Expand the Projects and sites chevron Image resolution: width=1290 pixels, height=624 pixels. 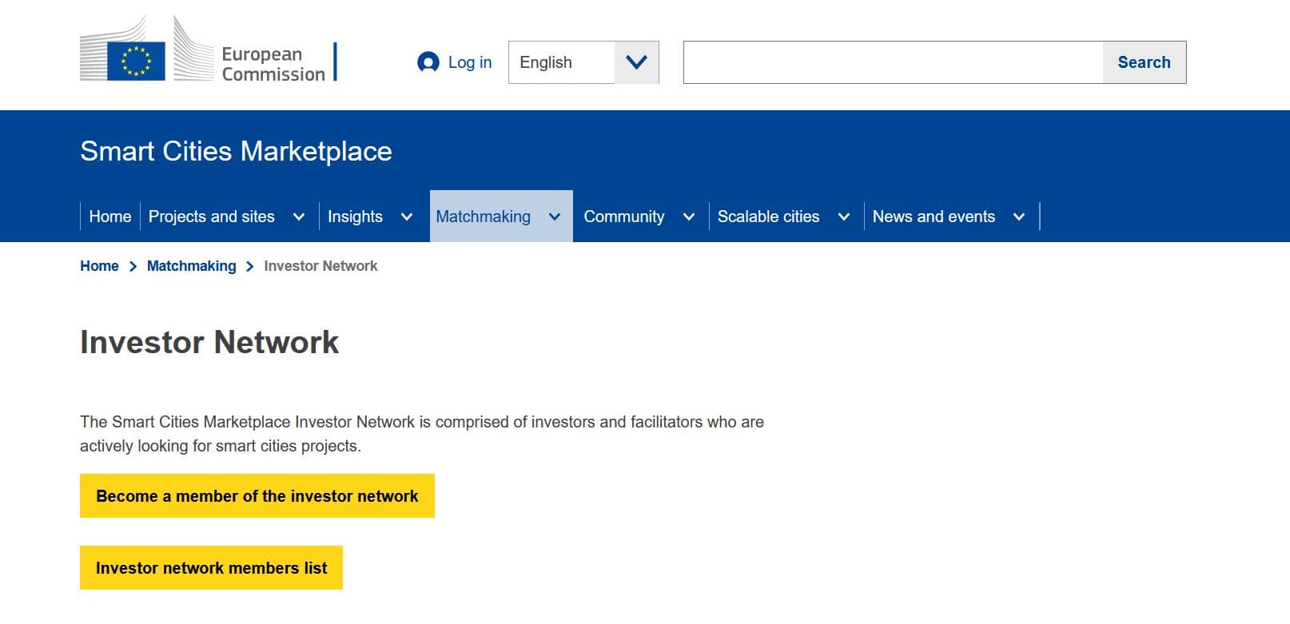(299, 217)
